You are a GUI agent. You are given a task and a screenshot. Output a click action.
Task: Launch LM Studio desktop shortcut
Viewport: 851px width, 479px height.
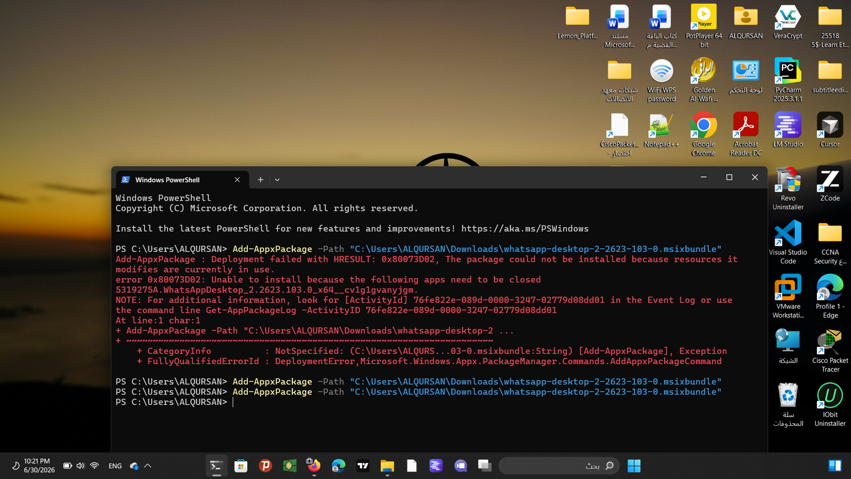[x=788, y=130]
